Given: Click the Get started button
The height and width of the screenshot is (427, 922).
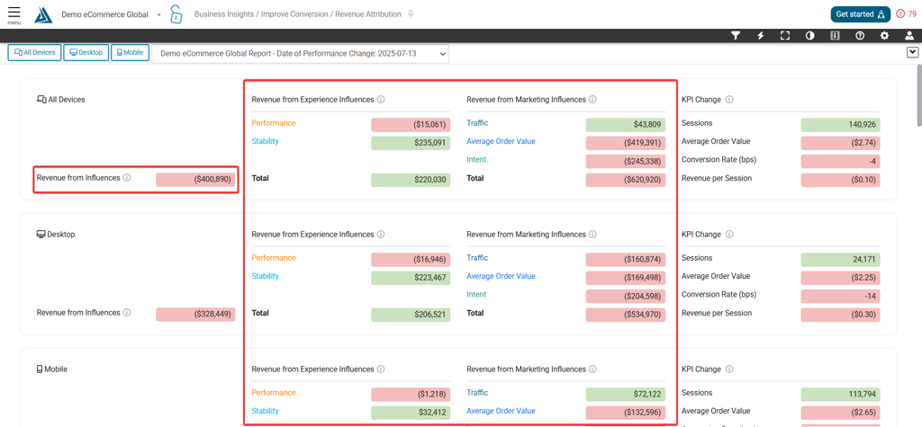Looking at the screenshot, I should pos(860,14).
